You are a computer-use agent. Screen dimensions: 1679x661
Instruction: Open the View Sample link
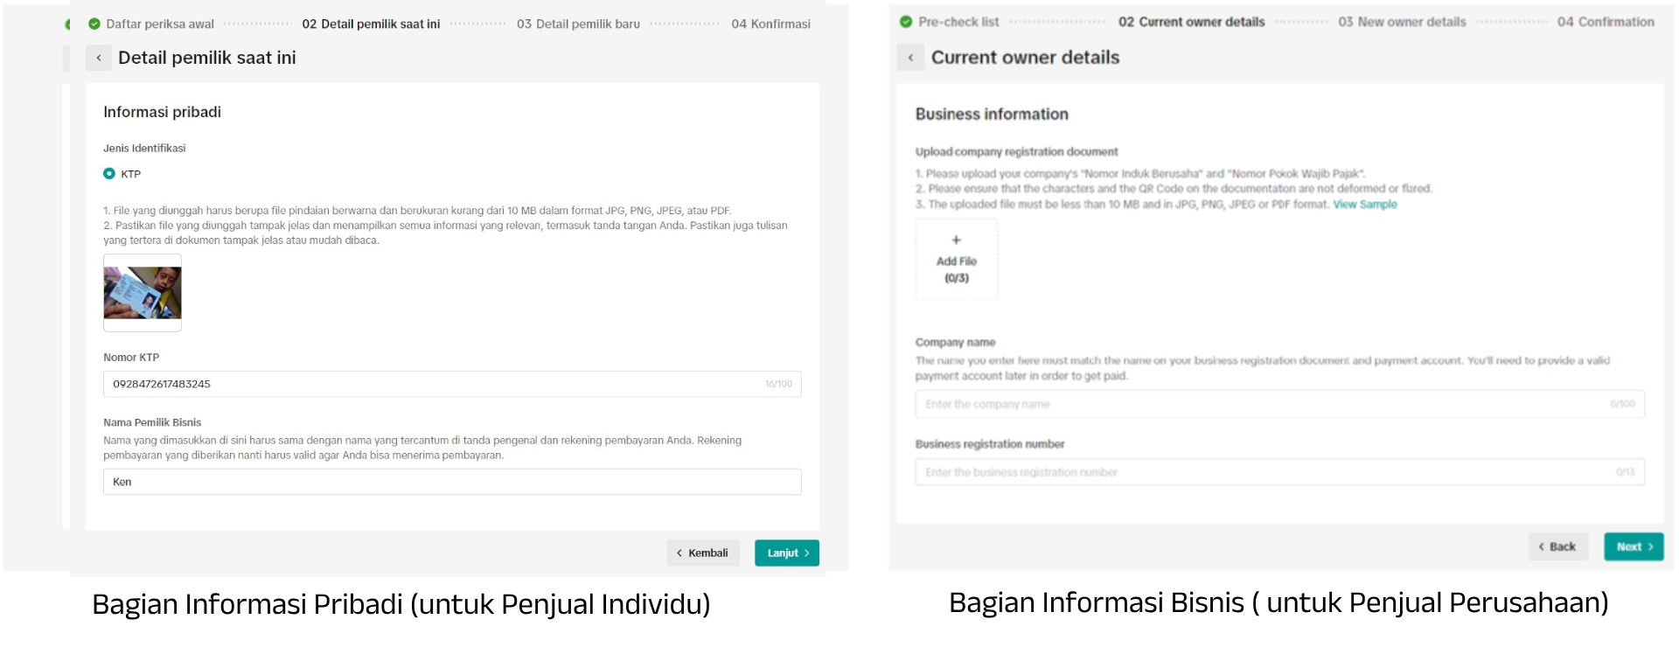[x=1364, y=205]
